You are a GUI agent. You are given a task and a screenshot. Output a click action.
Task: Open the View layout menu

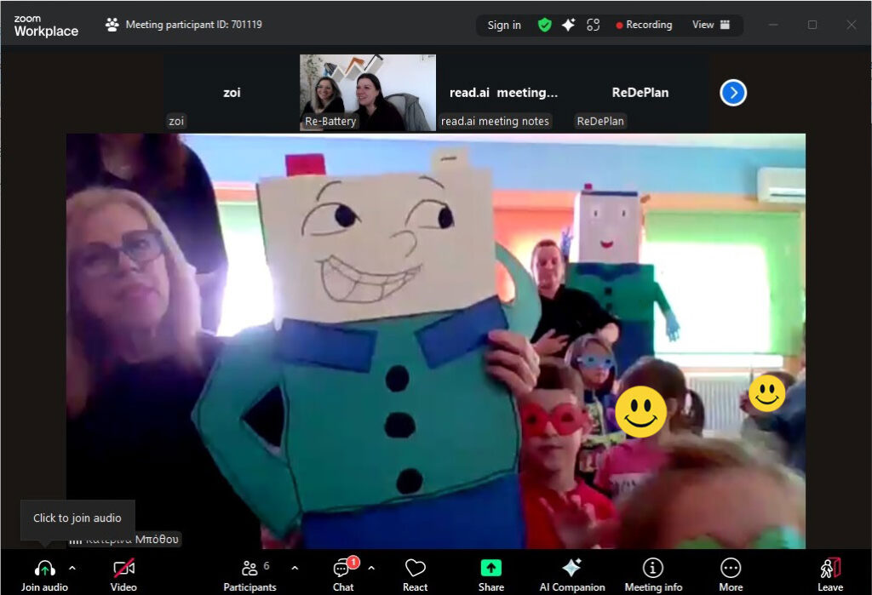pos(711,25)
